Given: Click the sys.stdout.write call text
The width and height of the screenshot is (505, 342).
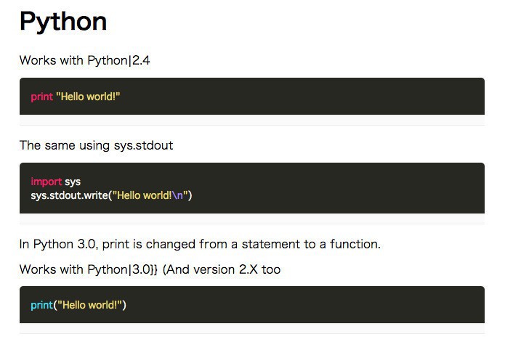Looking at the screenshot, I should (x=68, y=195).
